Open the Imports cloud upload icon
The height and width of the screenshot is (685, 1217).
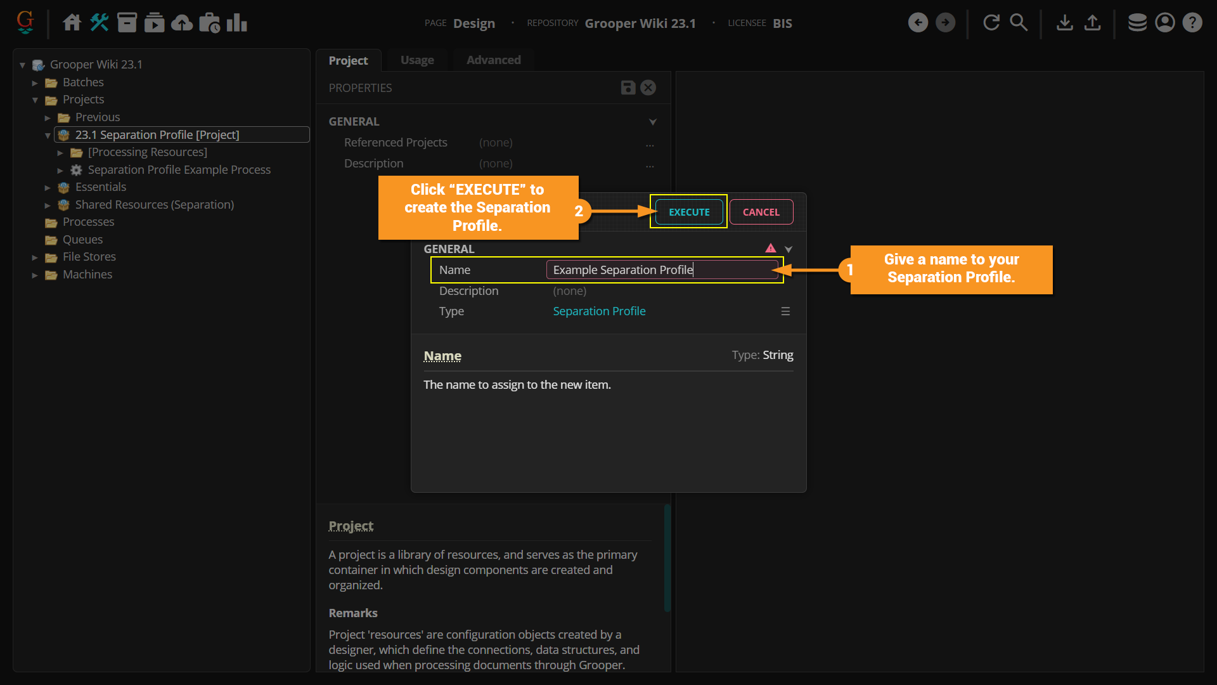pyautogui.click(x=182, y=23)
